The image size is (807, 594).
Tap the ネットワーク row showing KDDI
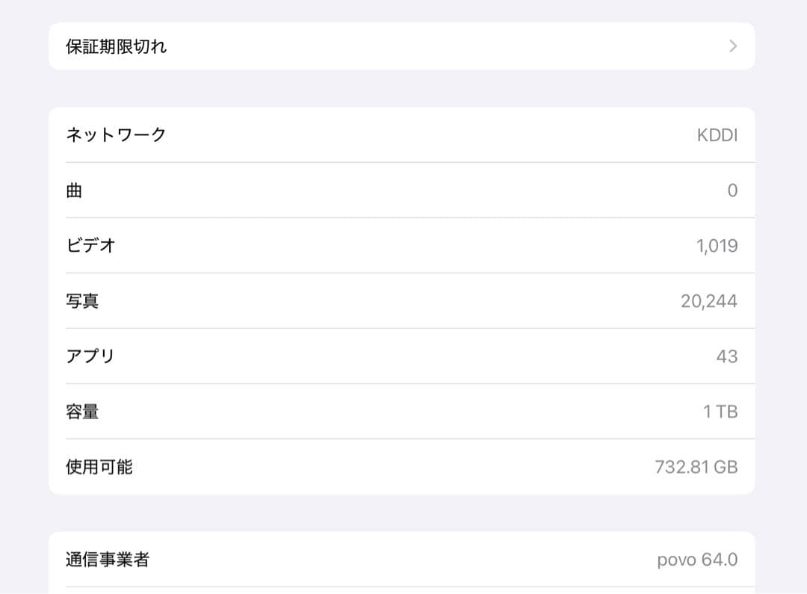click(x=403, y=135)
